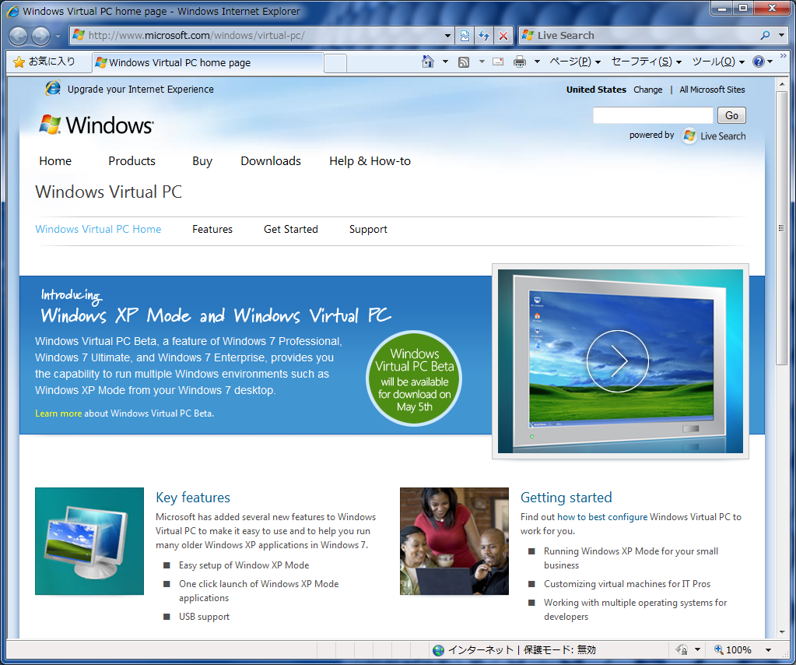Open the ツール(O) tools menu

(717, 62)
